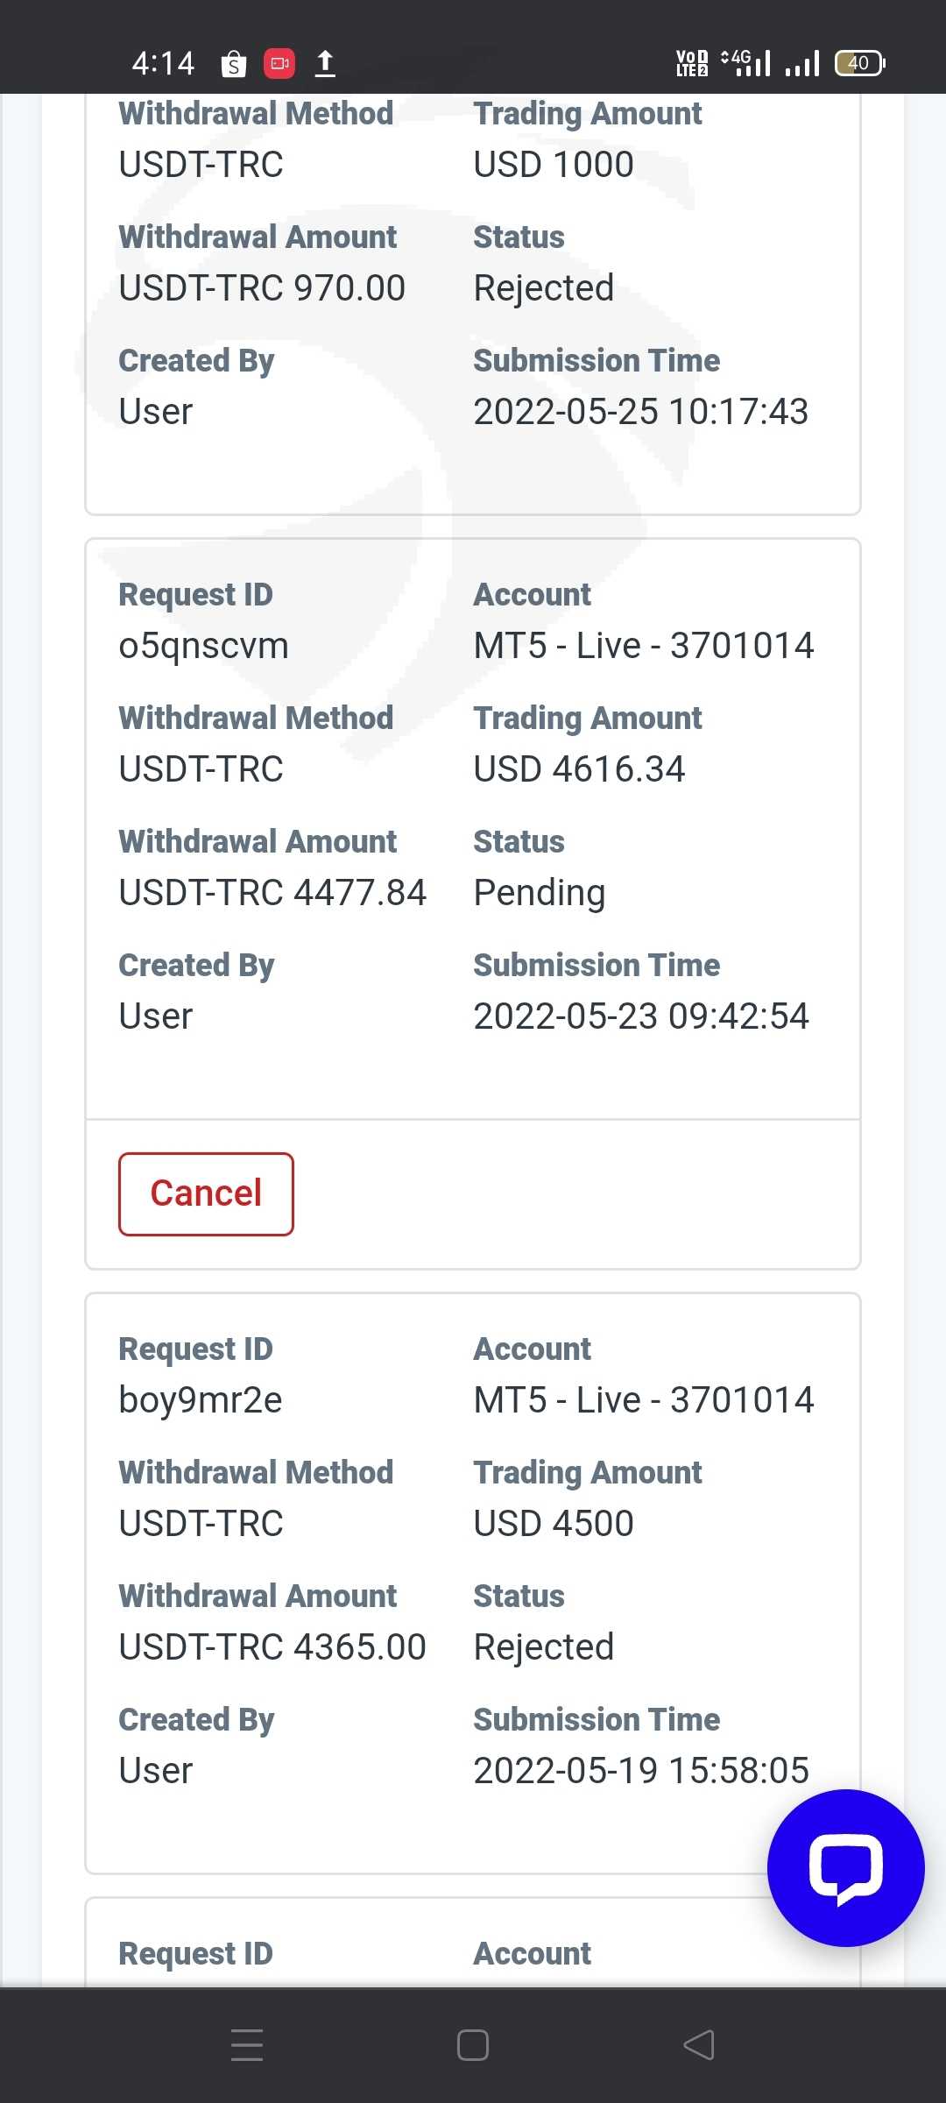This screenshot has height=2103, width=946.
Task: Select request ID boy9mr2e text
Action: pyautogui.click(x=201, y=1400)
